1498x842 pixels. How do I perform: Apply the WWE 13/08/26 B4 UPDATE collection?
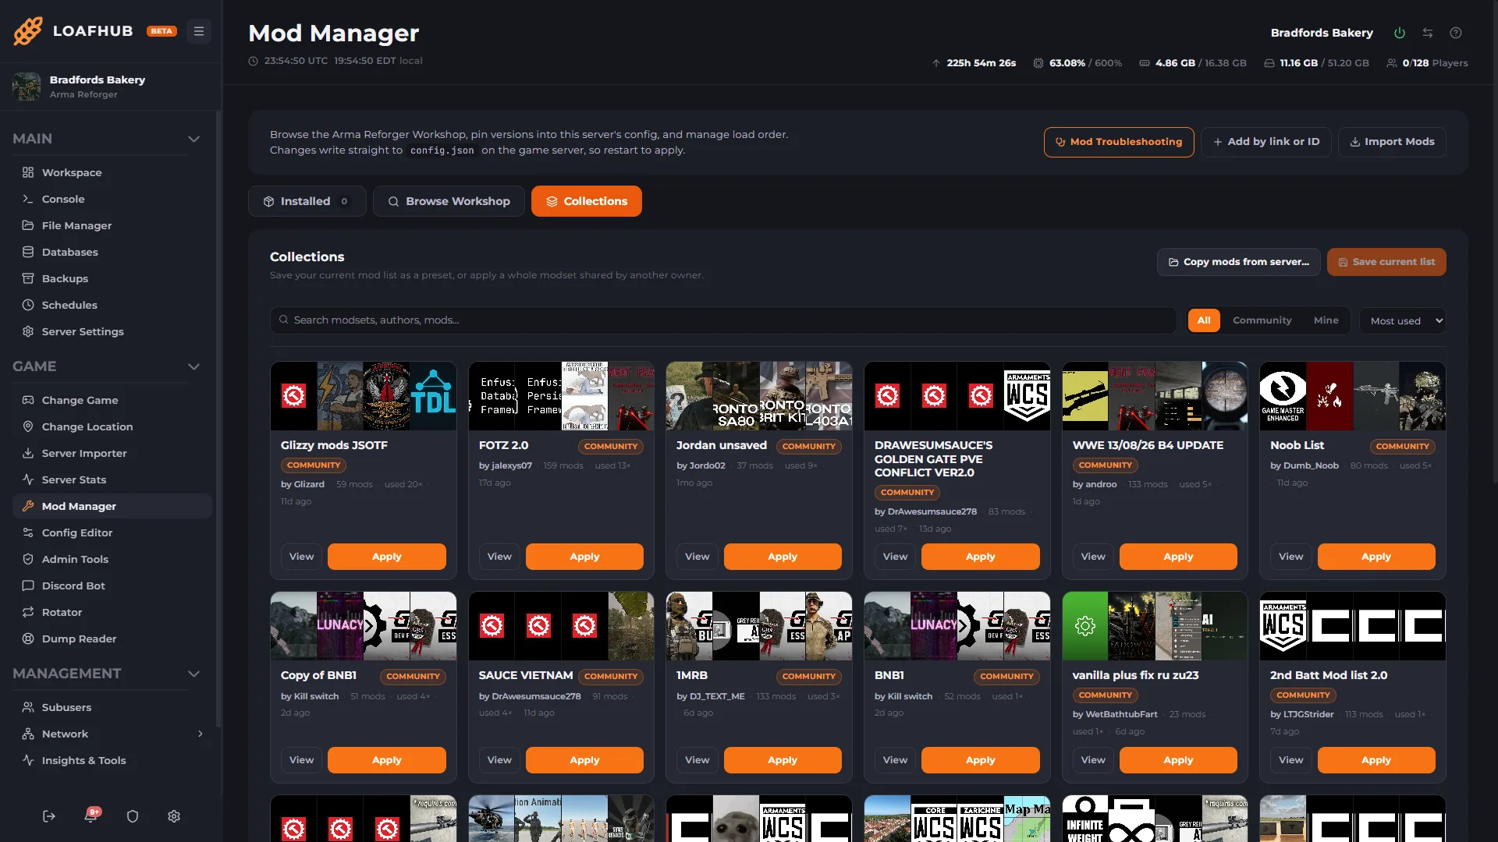pyautogui.click(x=1178, y=557)
